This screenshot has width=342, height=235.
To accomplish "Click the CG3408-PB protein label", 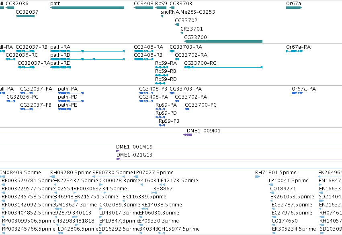I will coord(153,89).
